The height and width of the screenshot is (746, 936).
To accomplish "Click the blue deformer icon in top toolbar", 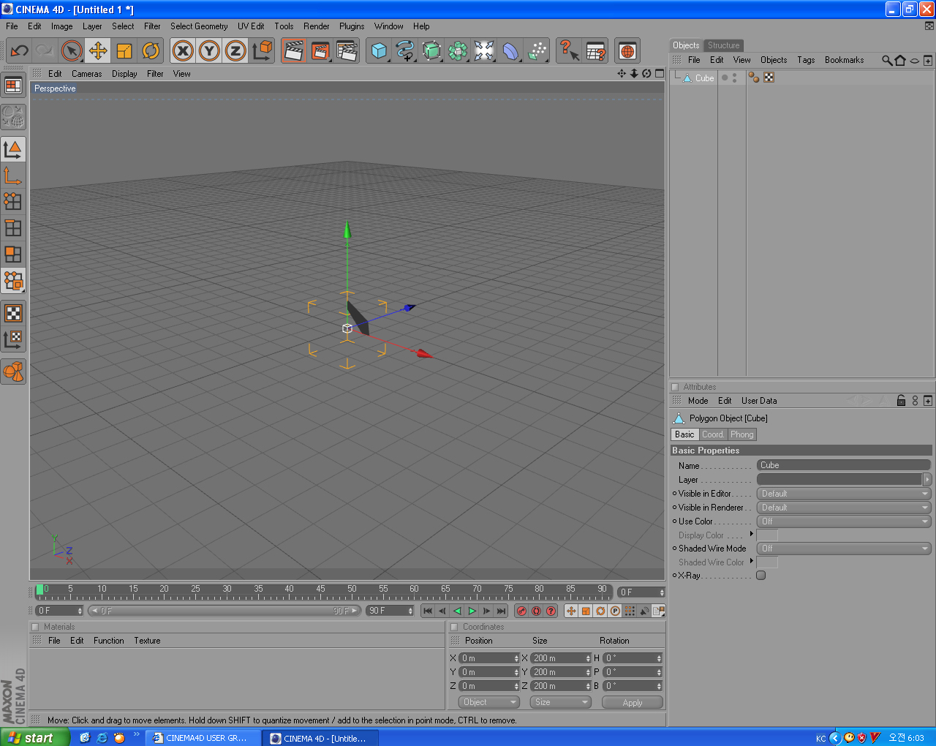I will coord(510,50).
